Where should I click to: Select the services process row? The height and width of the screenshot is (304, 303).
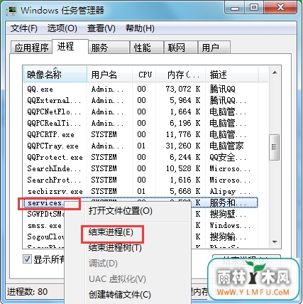[x=141, y=202]
